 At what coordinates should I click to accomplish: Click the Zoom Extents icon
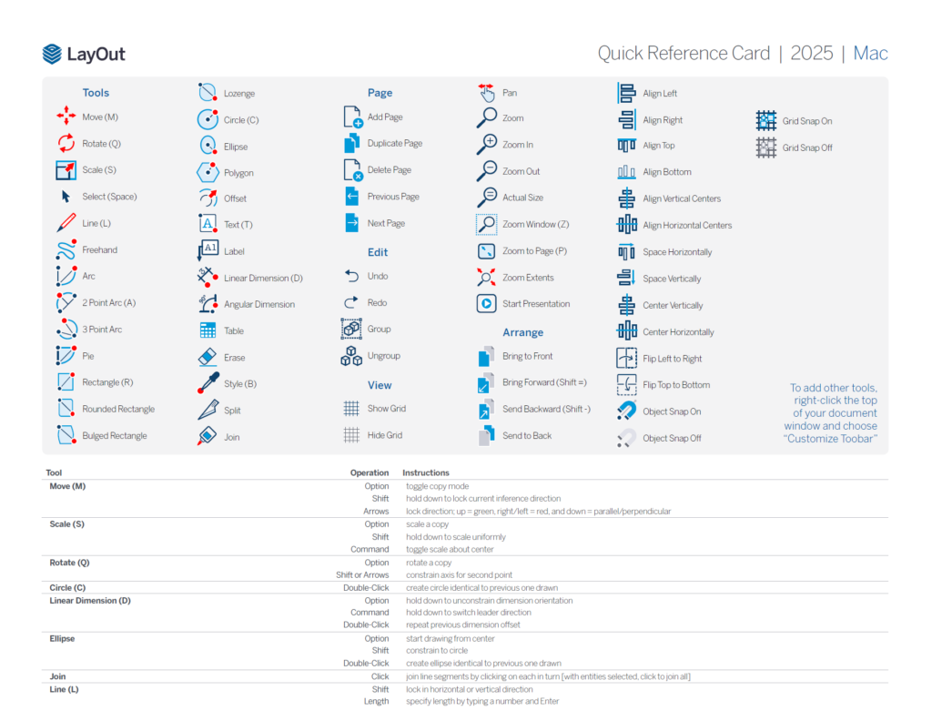tap(486, 277)
